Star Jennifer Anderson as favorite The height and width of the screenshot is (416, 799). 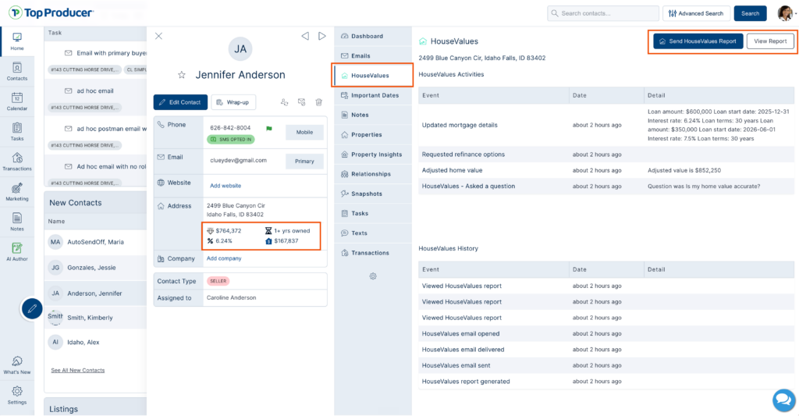(x=181, y=75)
